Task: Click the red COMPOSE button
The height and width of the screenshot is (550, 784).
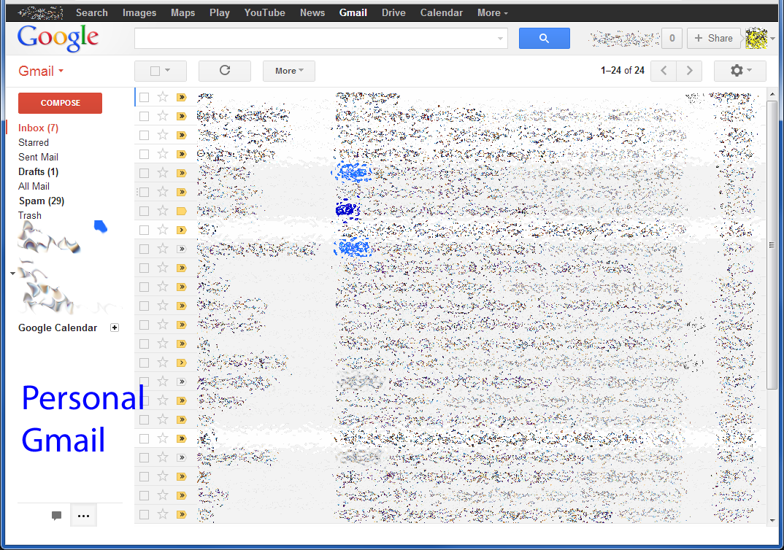Action: (x=60, y=103)
